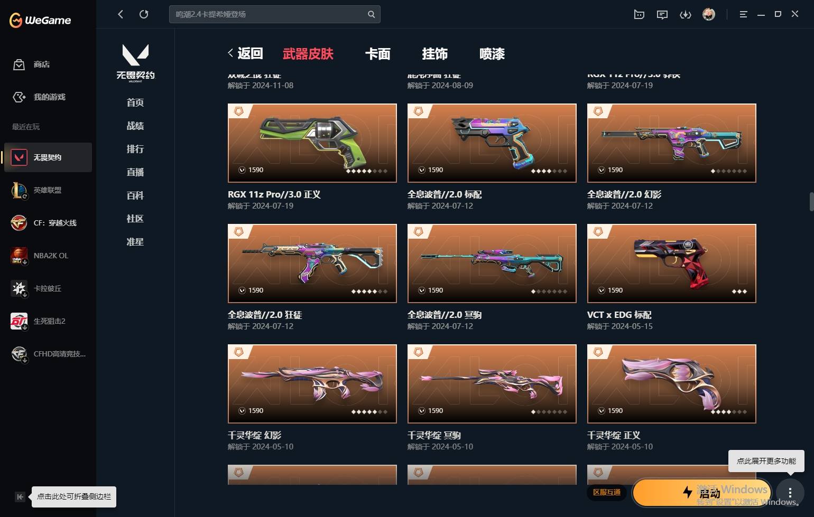Click the user avatar icon
The height and width of the screenshot is (517, 814).
[709, 14]
